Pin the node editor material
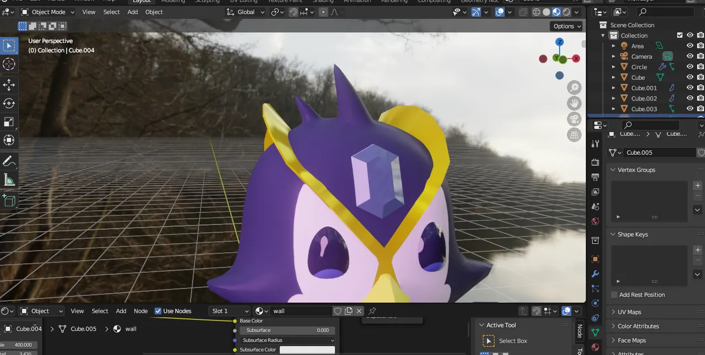 [372, 311]
